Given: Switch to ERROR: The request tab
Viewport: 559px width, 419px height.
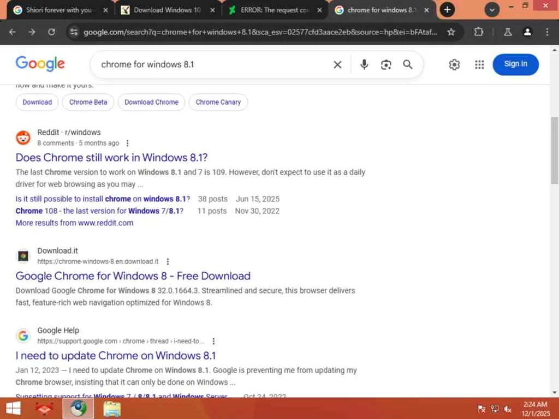Looking at the screenshot, I should click(274, 10).
